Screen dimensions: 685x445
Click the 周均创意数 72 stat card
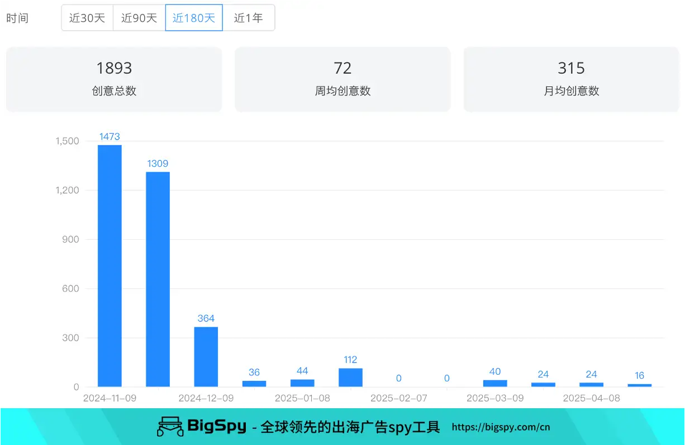pos(342,79)
